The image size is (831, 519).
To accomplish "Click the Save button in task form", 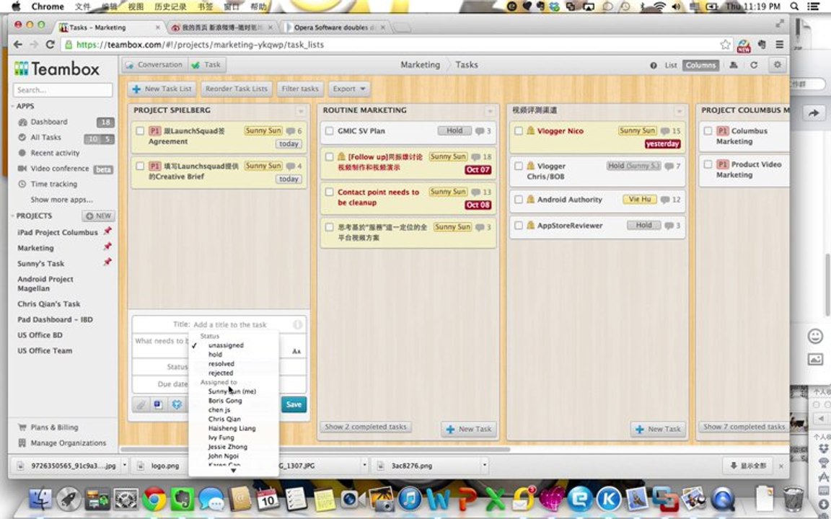I will coord(294,404).
